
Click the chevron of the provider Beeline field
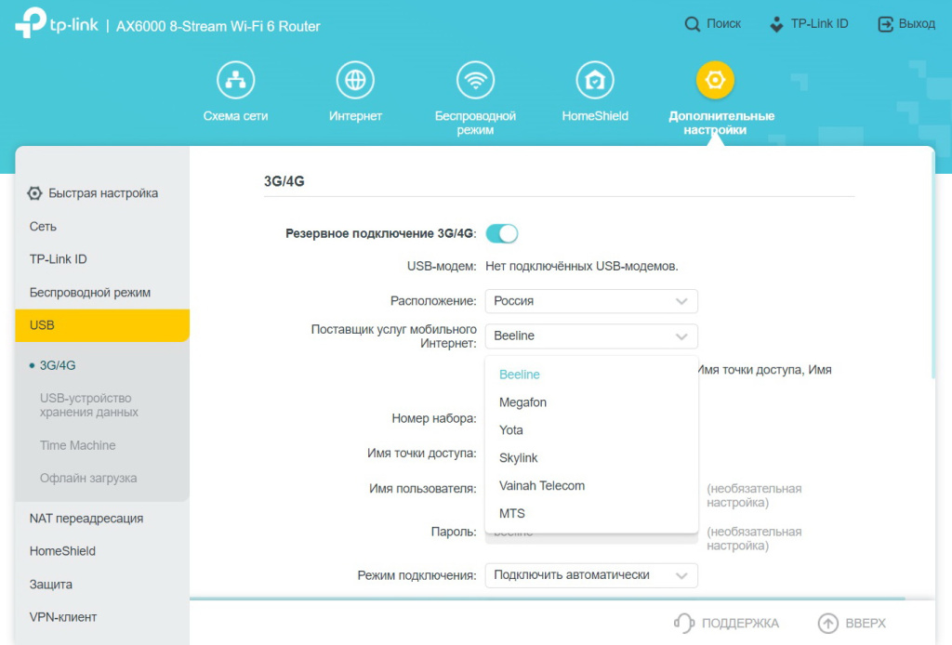click(x=681, y=336)
